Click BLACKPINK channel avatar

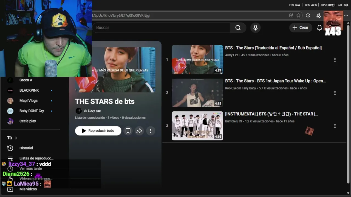click(x=10, y=90)
